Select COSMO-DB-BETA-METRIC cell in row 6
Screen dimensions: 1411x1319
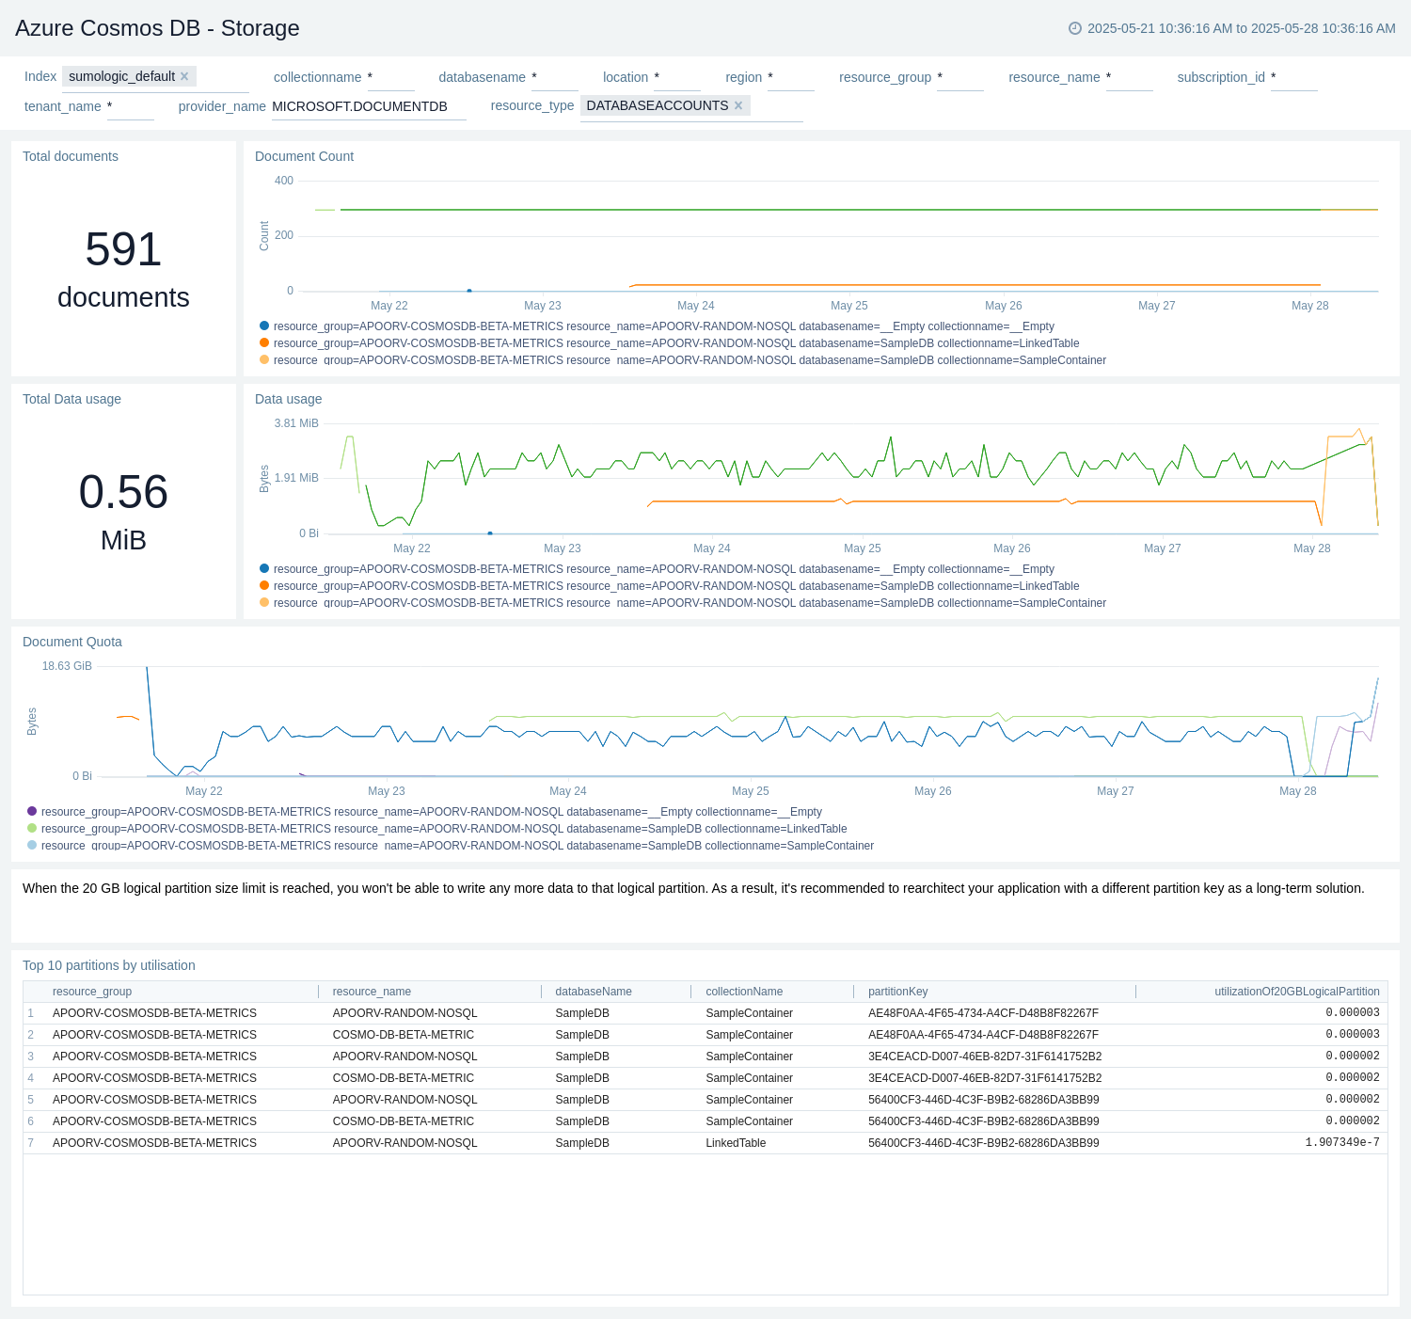404,1121
